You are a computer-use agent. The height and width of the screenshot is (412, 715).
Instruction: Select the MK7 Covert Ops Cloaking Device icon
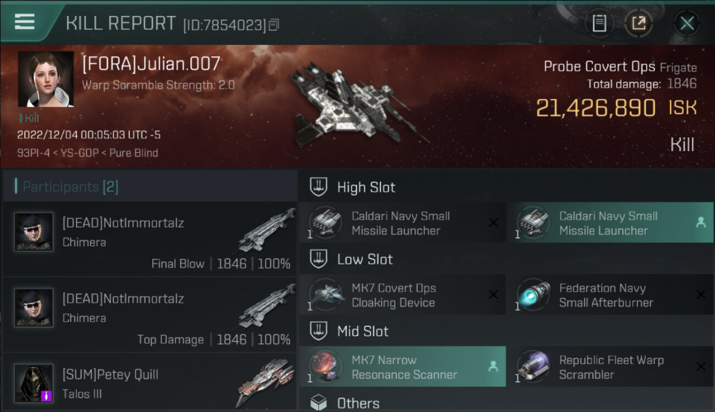click(326, 295)
